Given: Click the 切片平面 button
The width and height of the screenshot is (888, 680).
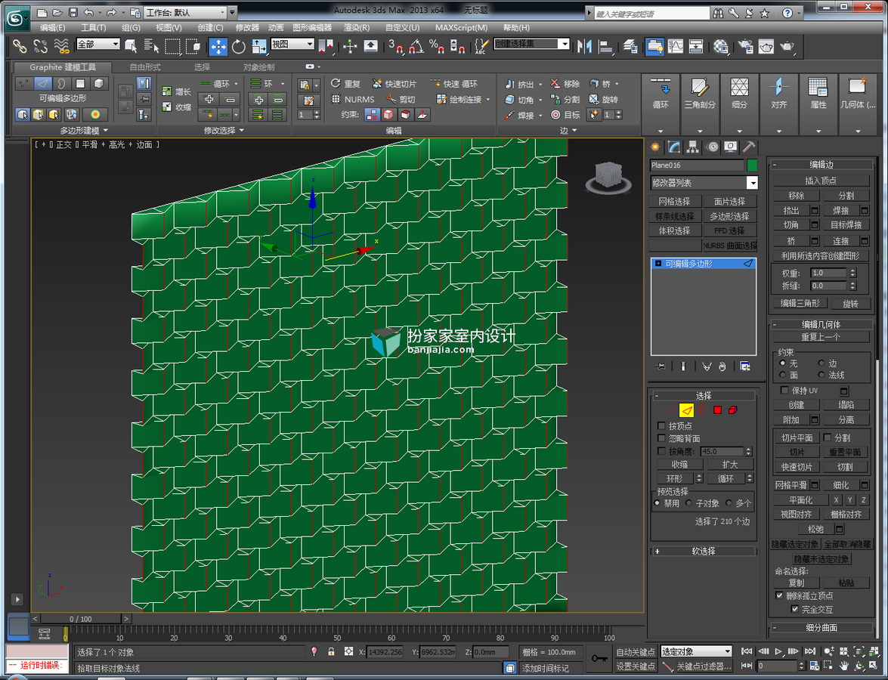Looking at the screenshot, I should tap(797, 437).
